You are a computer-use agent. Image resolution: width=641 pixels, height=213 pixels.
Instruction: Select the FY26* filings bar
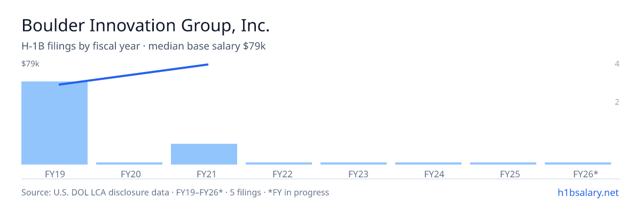578,163
